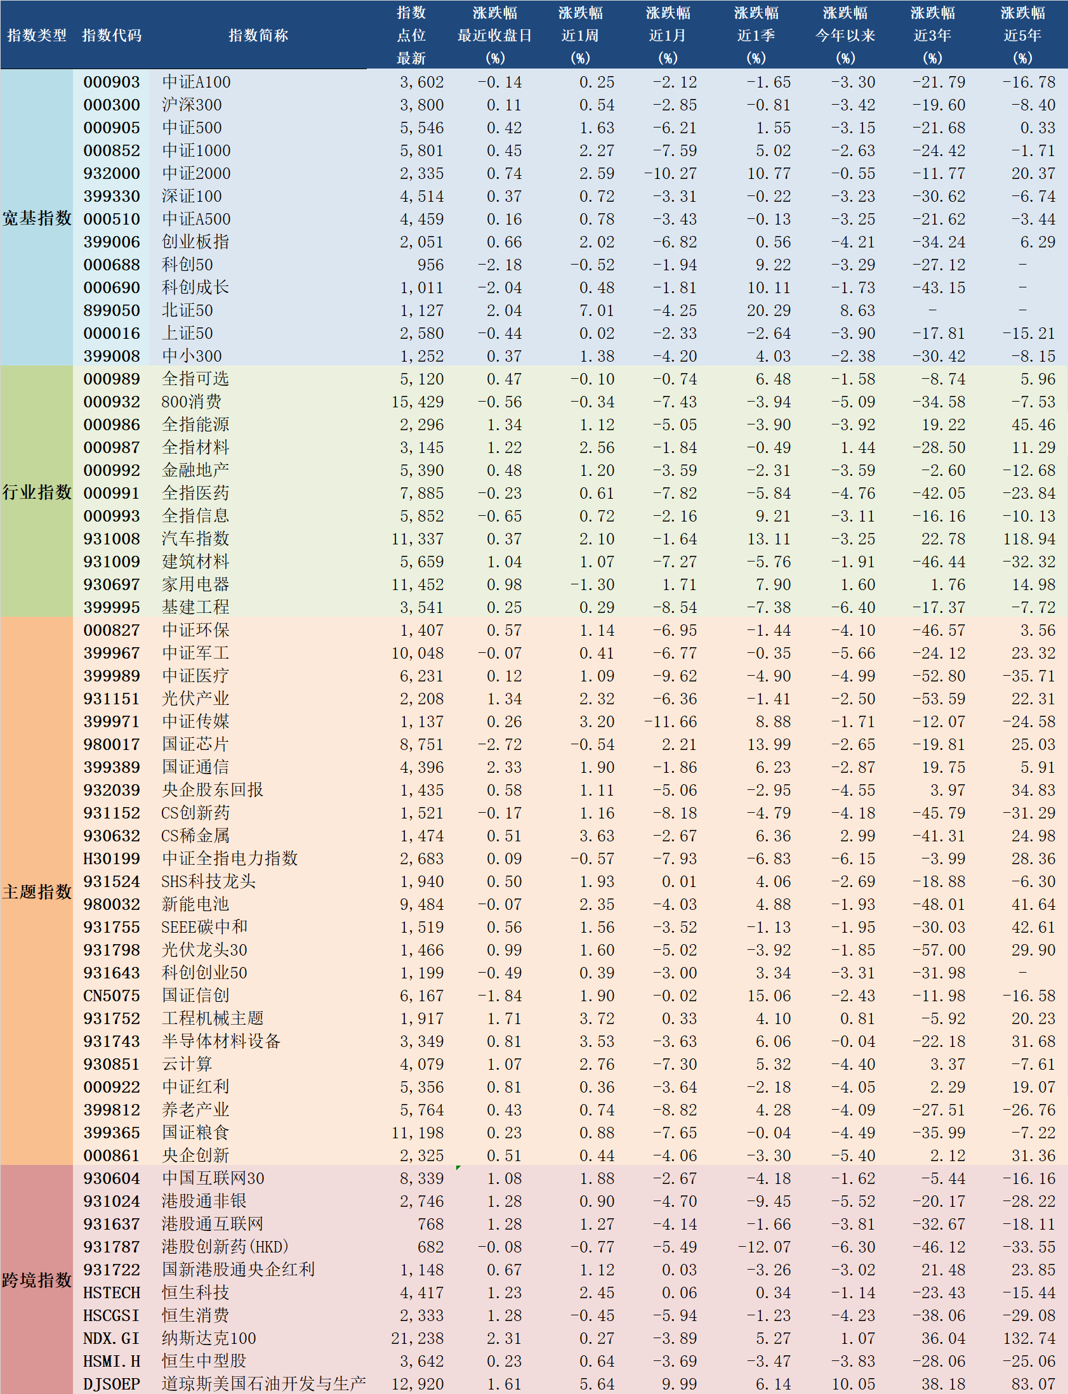Select index code cell 000300
The image size is (1068, 1394).
point(112,105)
